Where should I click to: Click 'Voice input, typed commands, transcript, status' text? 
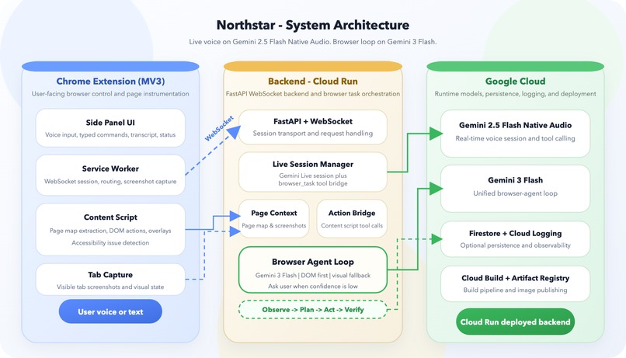click(110, 135)
